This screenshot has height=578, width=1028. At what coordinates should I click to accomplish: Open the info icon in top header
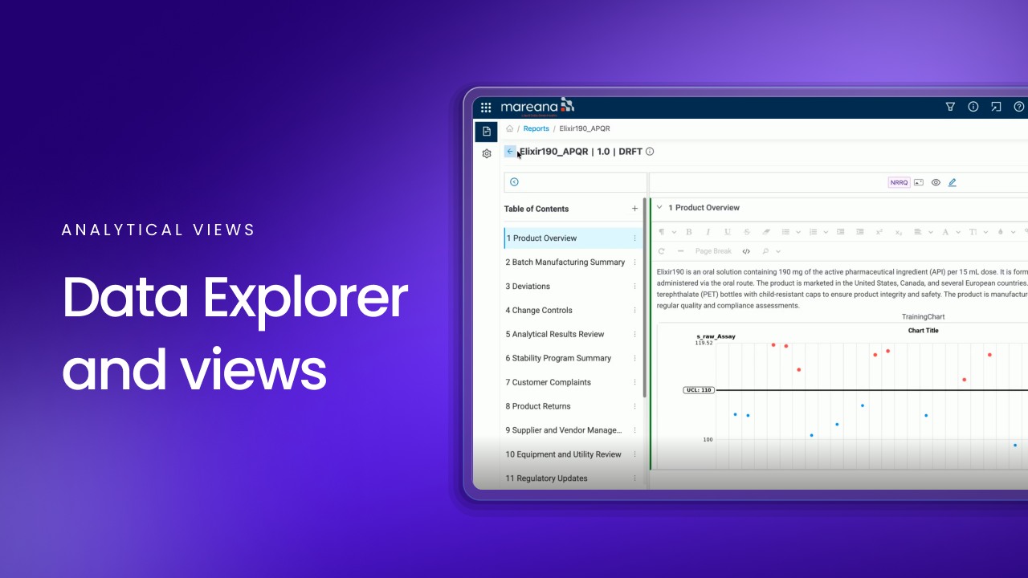(x=973, y=107)
